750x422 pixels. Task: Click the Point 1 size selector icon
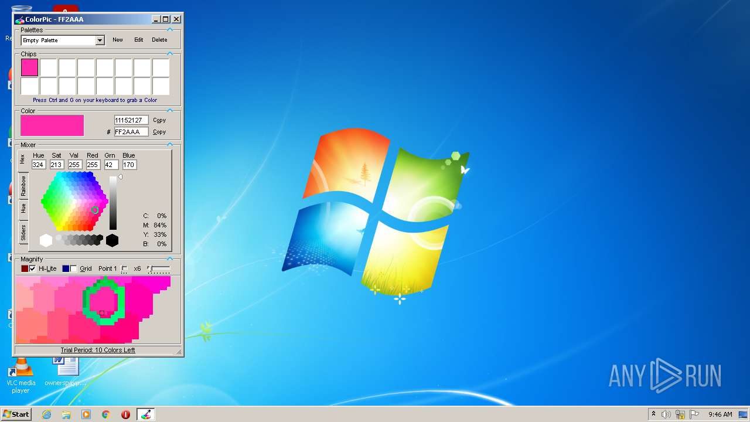[x=124, y=269]
